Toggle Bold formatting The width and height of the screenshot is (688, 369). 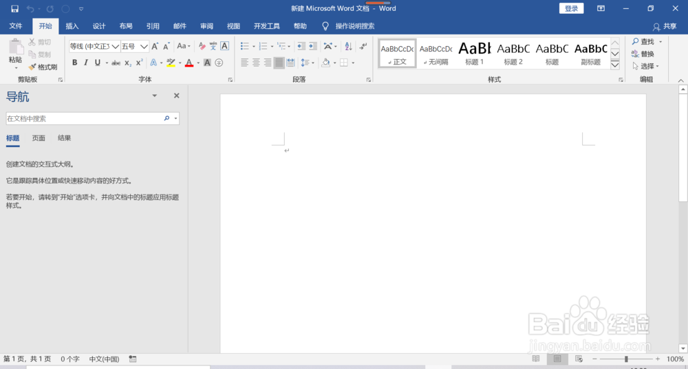(74, 63)
